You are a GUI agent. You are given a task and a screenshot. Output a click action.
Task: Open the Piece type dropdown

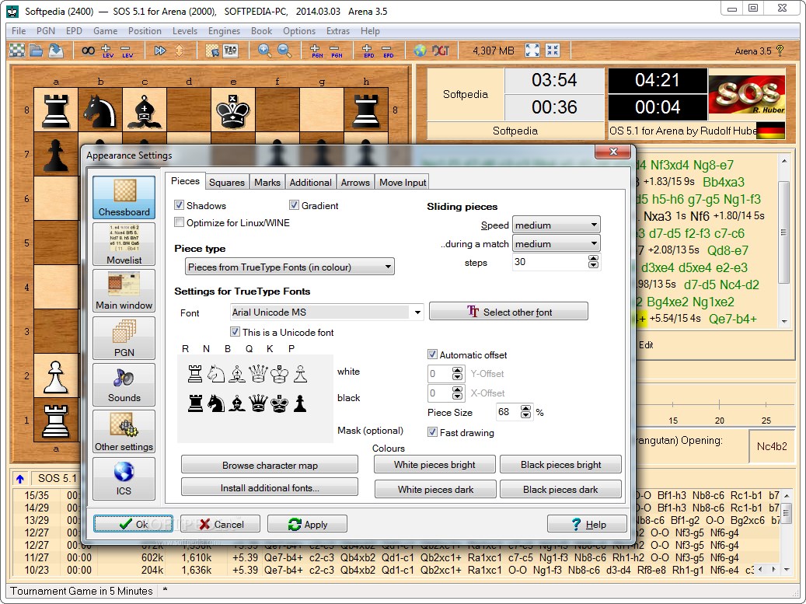tap(289, 267)
